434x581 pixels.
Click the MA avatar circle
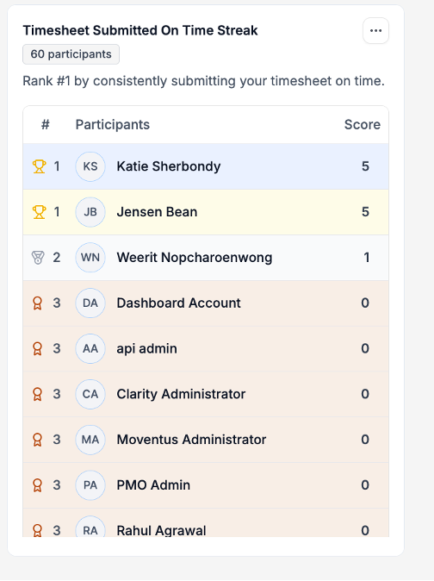pos(90,440)
